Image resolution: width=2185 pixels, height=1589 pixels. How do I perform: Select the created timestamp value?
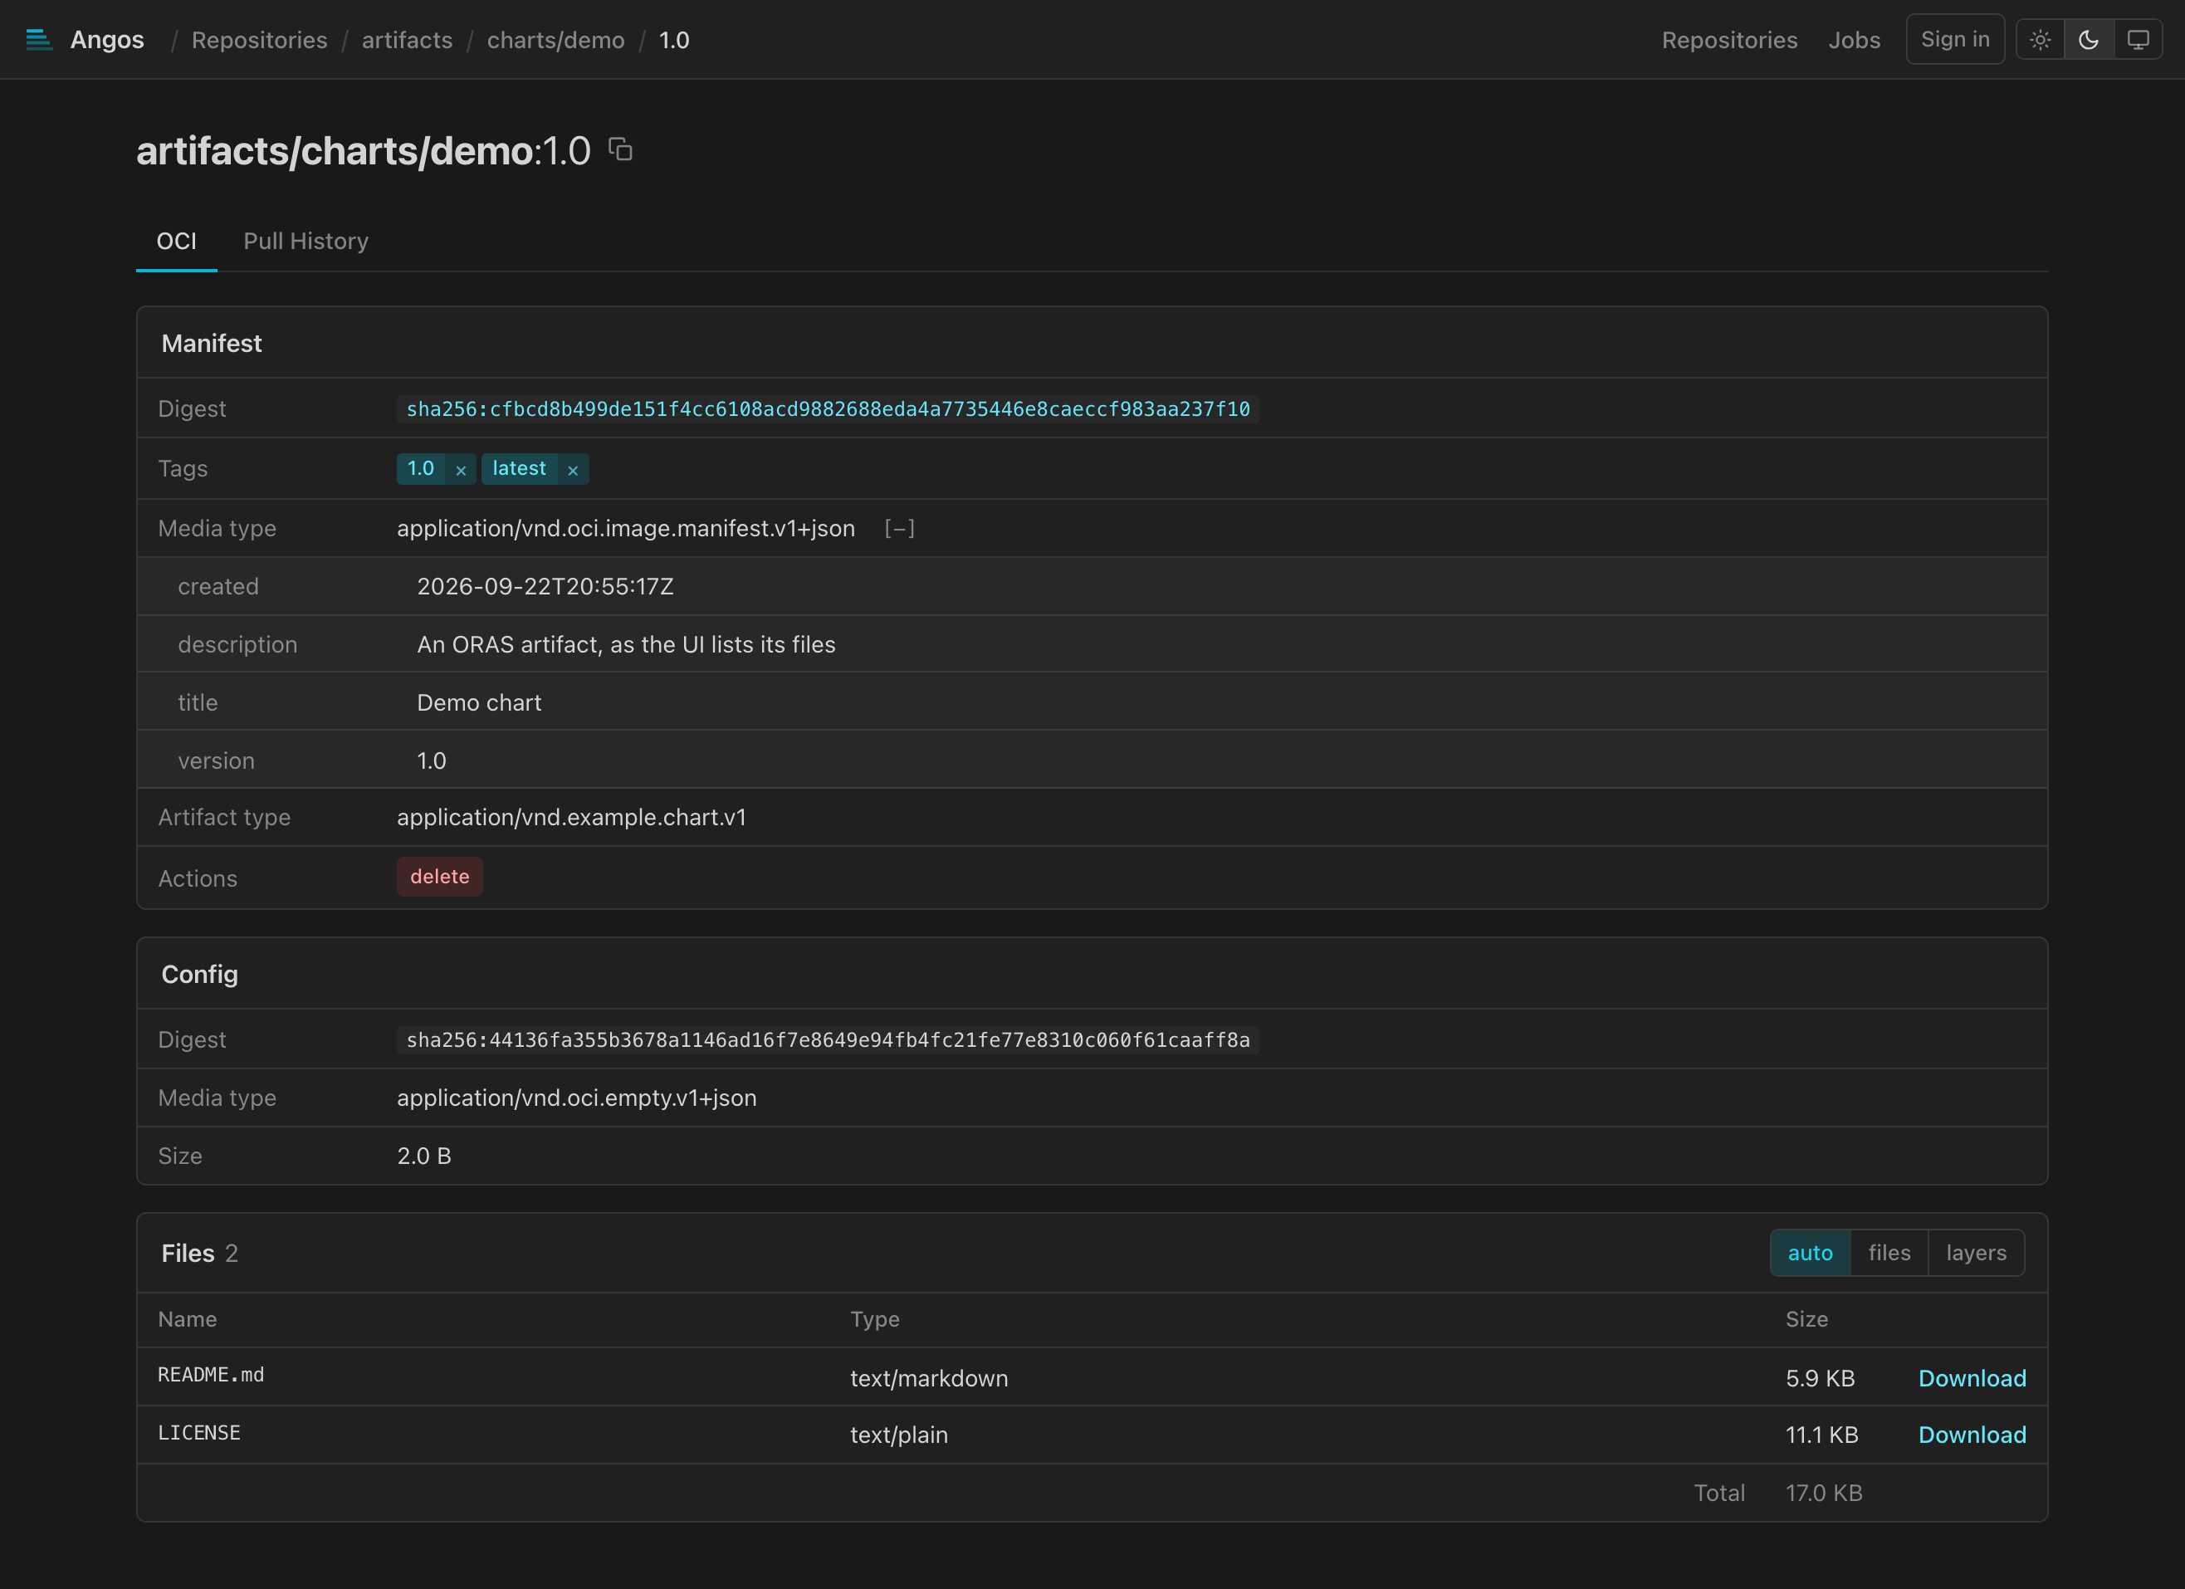click(545, 587)
